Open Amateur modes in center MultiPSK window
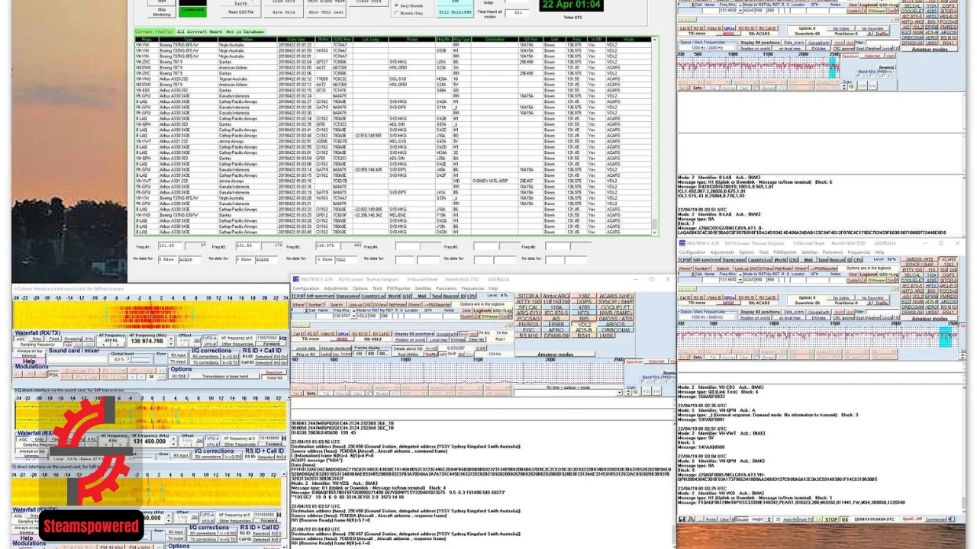 pos(555,355)
